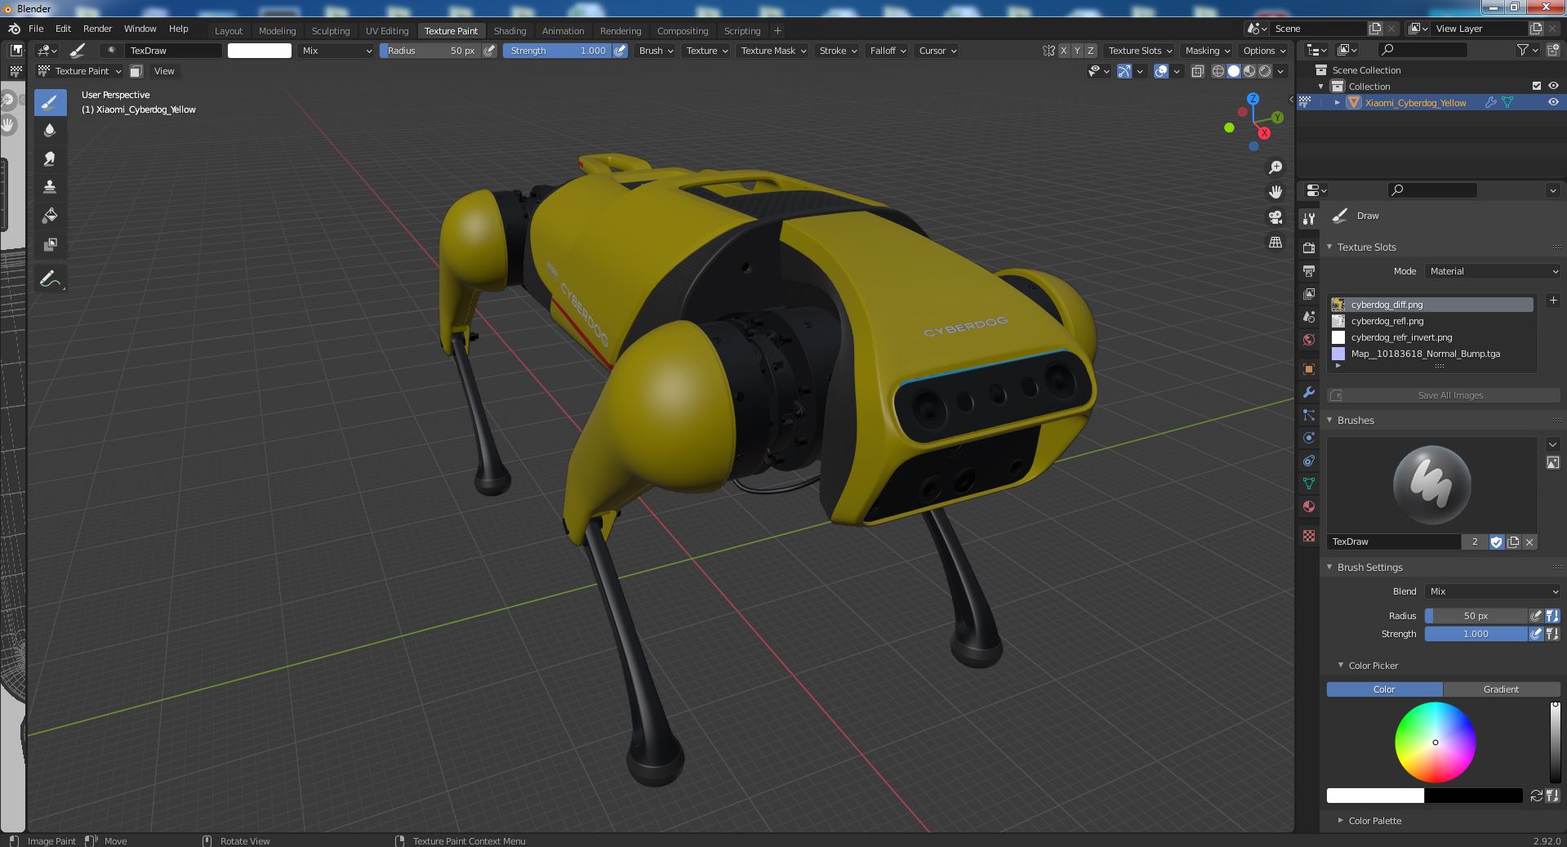The height and width of the screenshot is (847, 1567).
Task: Select the Gradient color mode button
Action: point(1501,689)
